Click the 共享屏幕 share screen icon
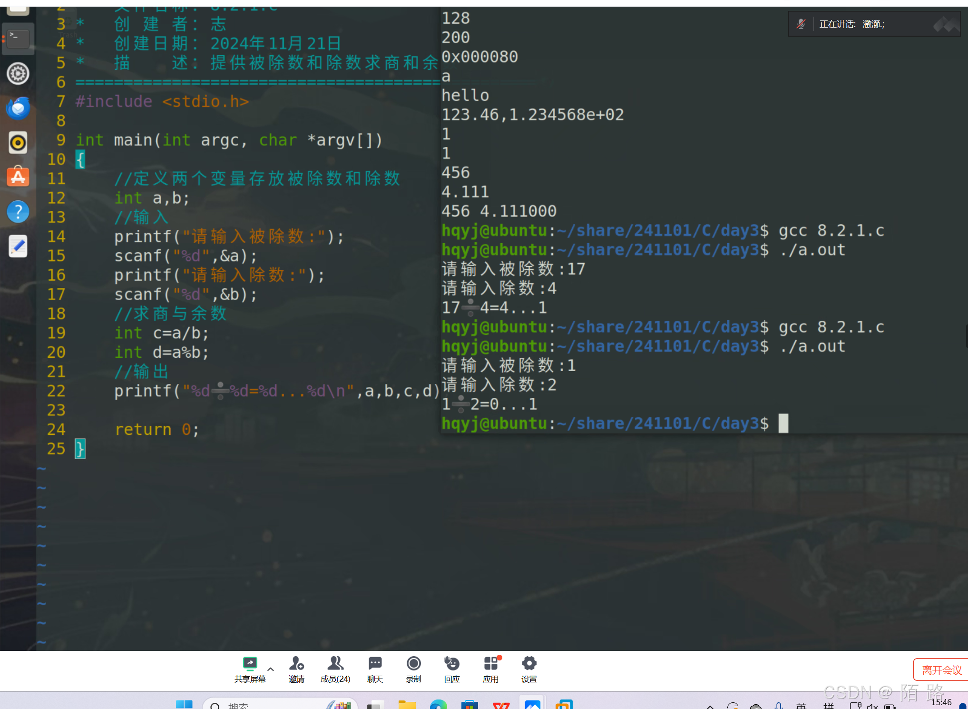The image size is (968, 709). click(x=250, y=663)
